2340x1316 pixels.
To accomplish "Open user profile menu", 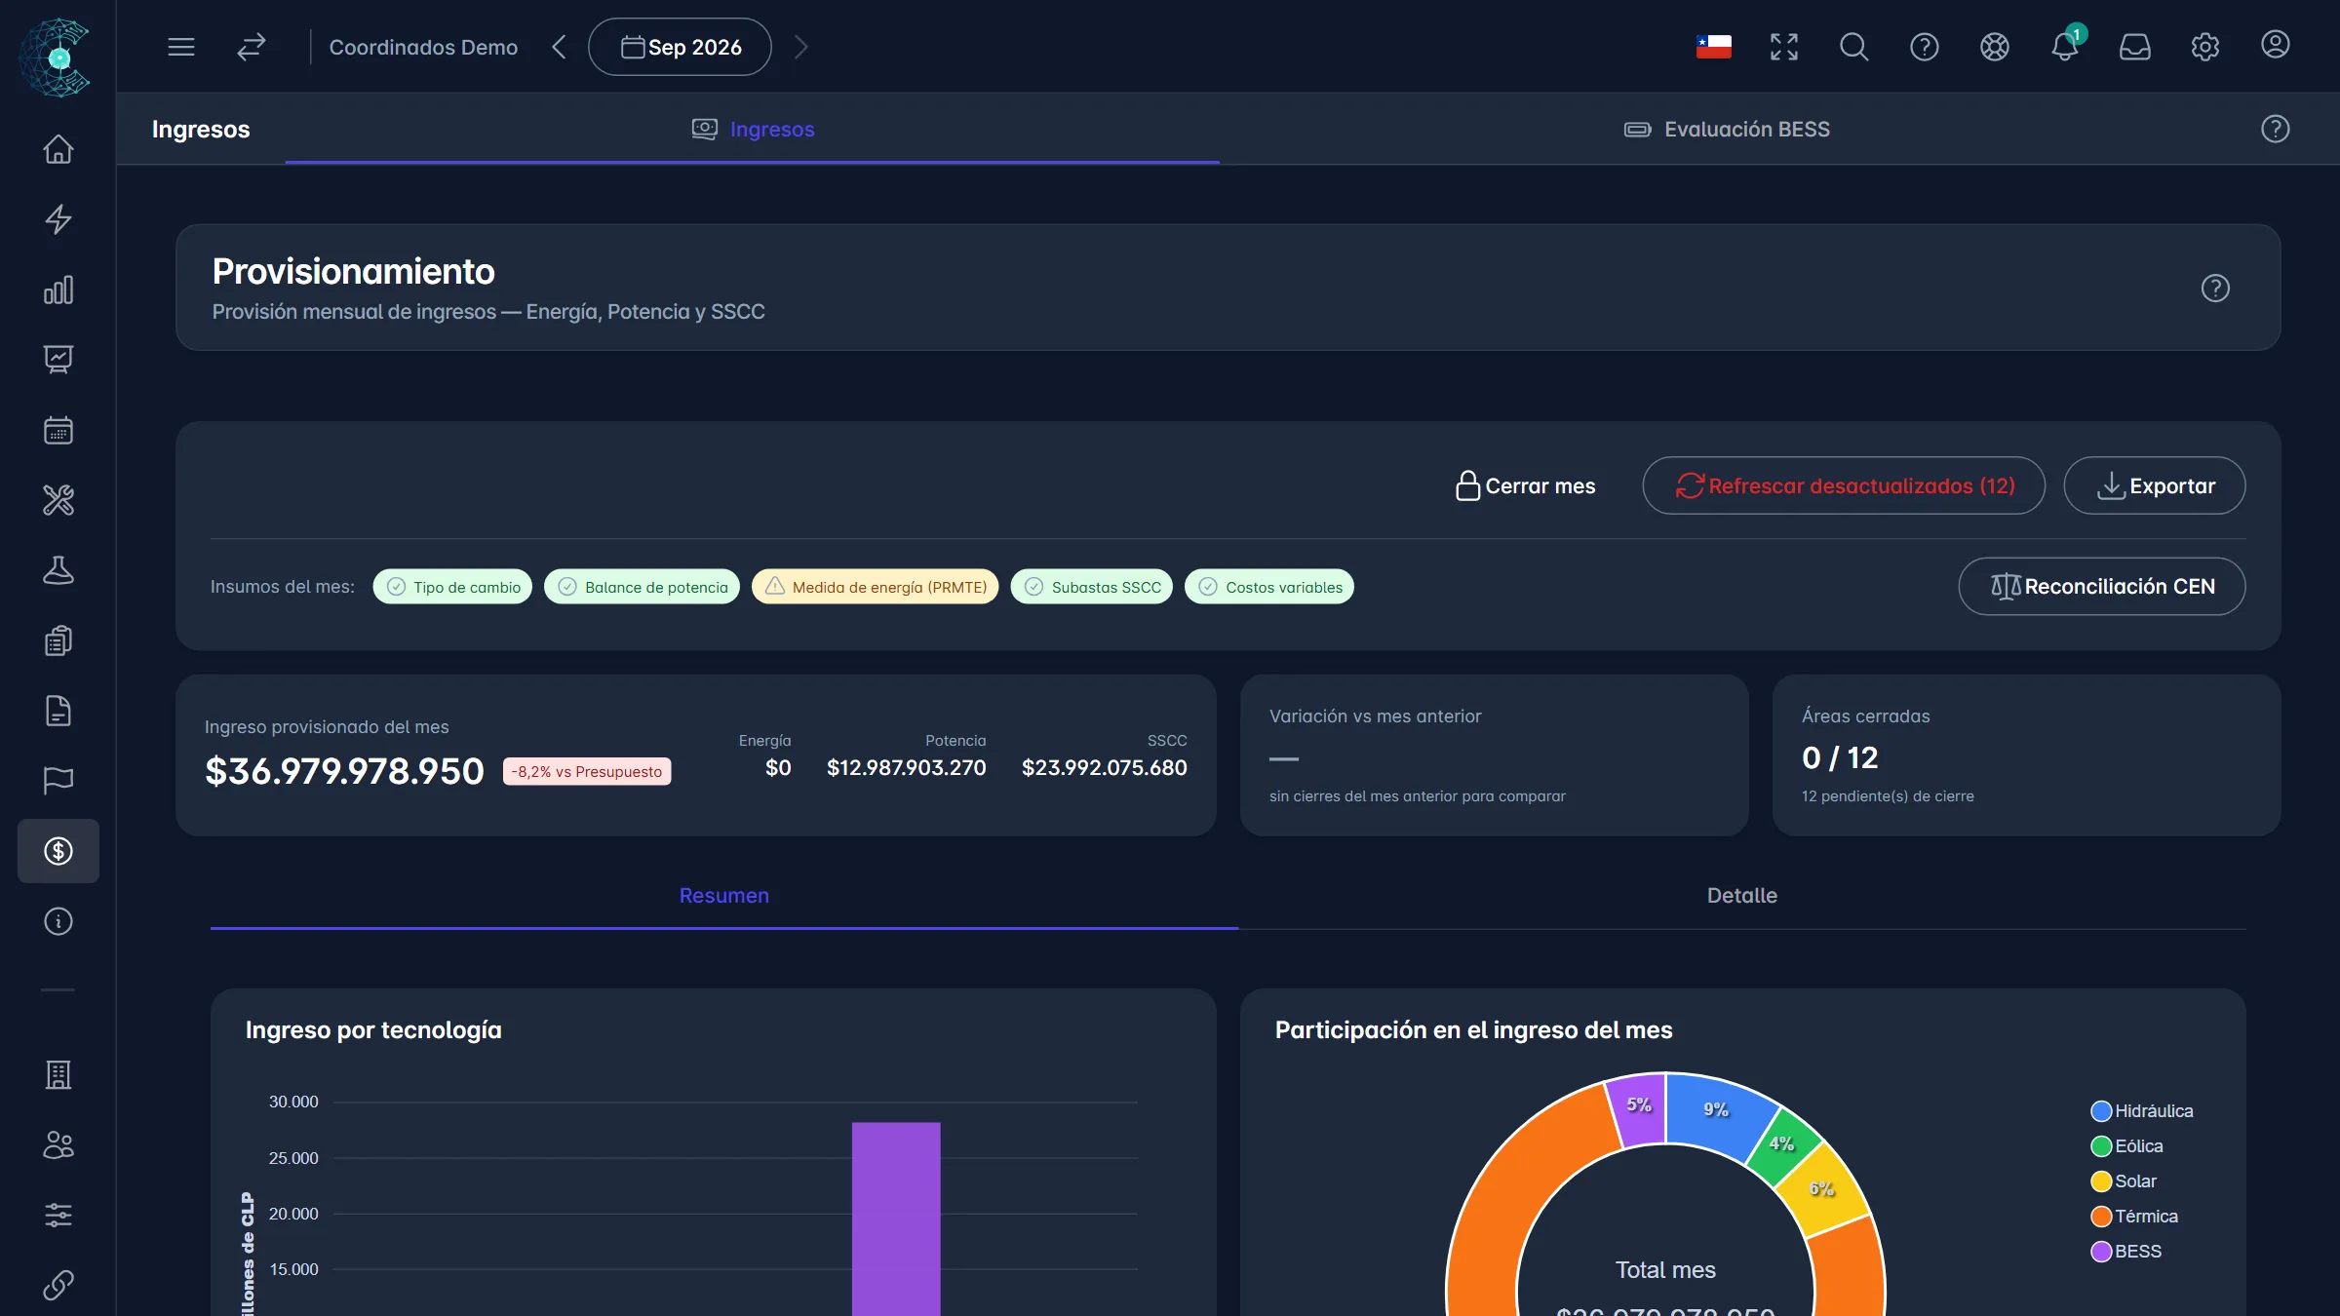I will 2276,45.
